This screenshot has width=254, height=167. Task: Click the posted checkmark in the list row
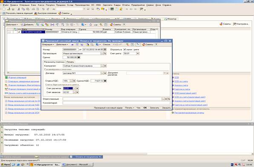point(19,32)
